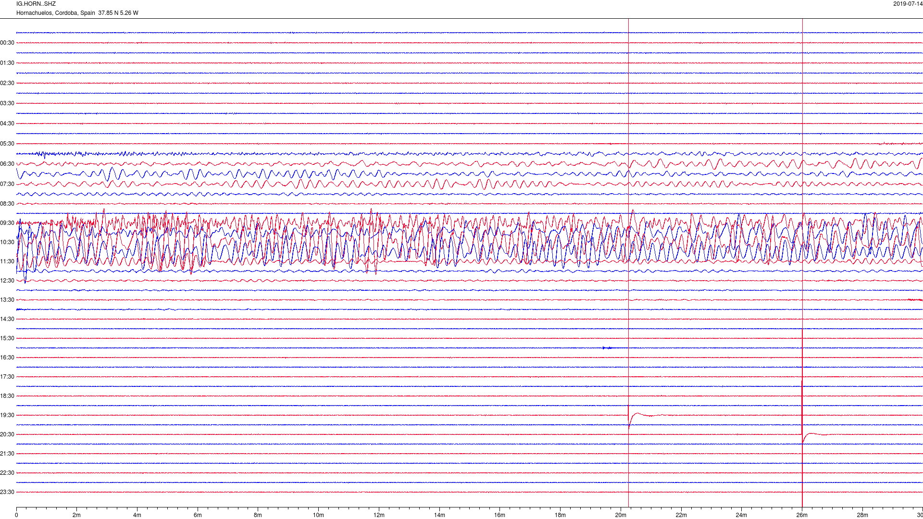The image size is (923, 519).
Task: Click the 6m axis label
Action: pos(198,515)
